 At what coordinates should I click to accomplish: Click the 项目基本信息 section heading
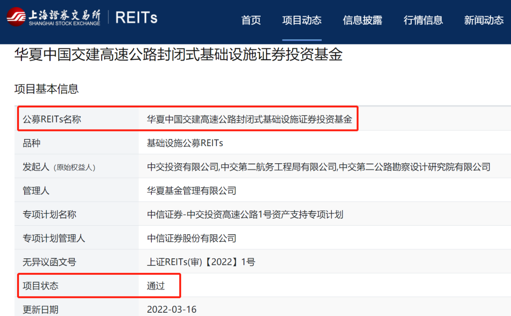[x=46, y=88]
